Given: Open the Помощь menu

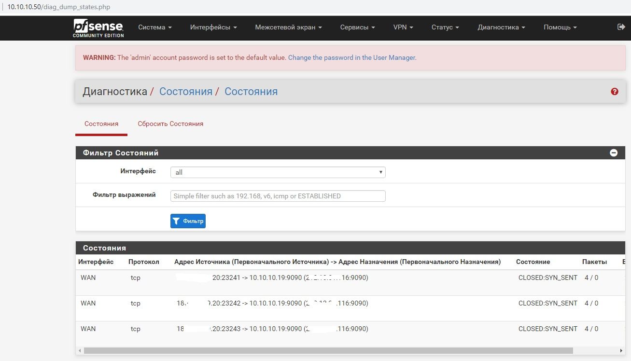Looking at the screenshot, I should 560,28.
